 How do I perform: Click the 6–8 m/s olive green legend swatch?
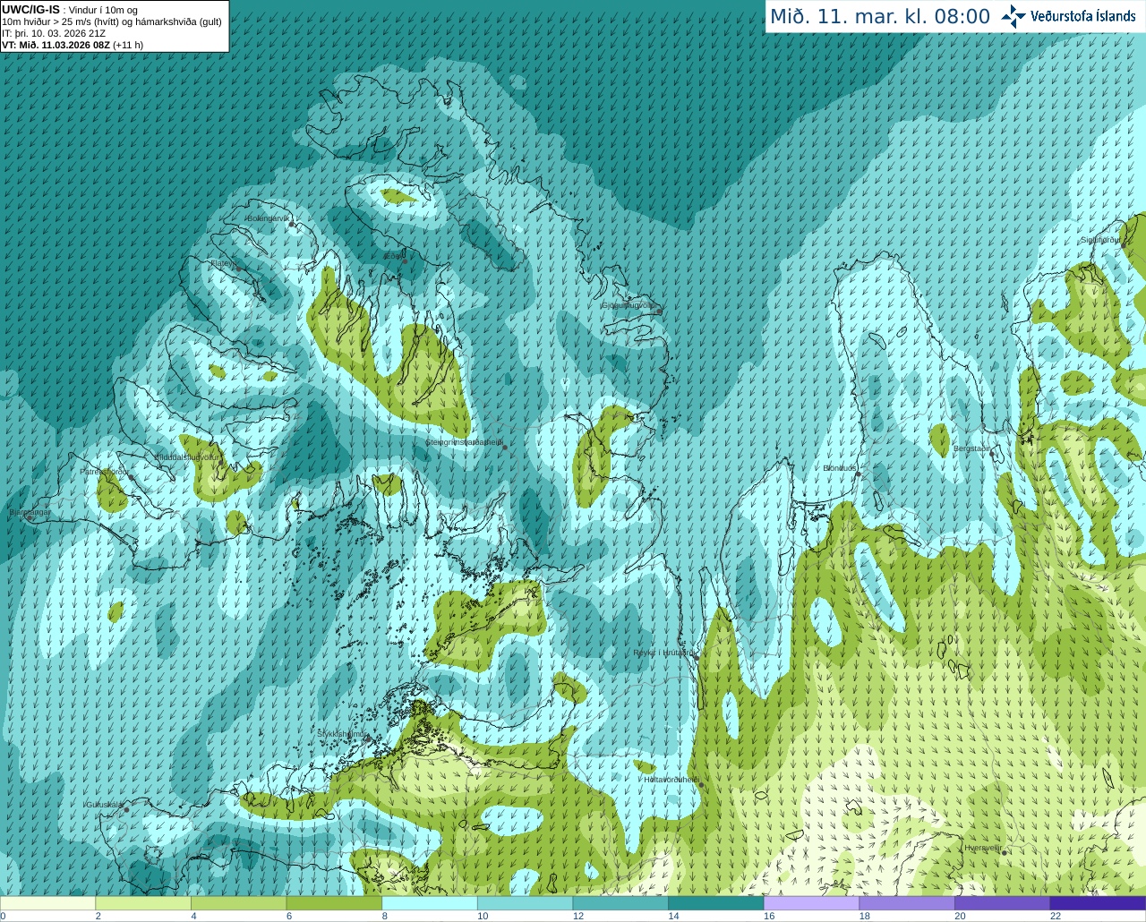pos(334,903)
